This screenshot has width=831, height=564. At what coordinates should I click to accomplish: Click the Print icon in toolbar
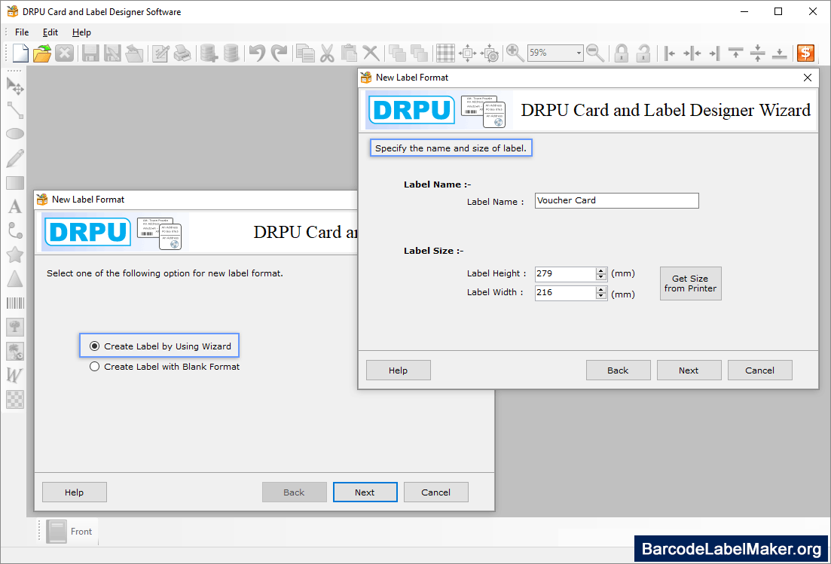(x=182, y=53)
